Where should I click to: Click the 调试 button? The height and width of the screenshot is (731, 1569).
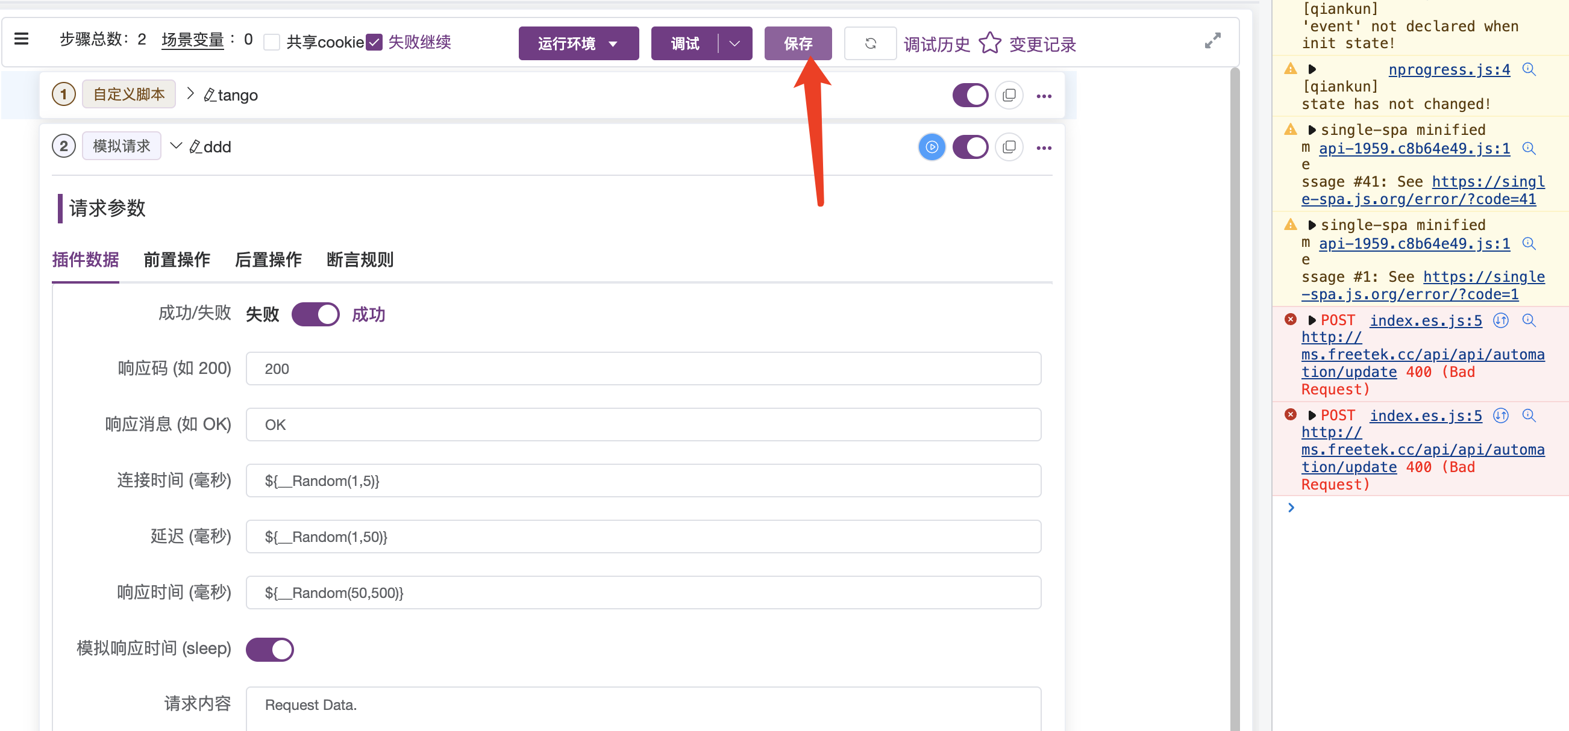684,43
